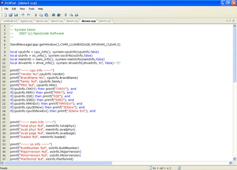Viewport: 237px width, 170px height.
Task: Paste from clipboard using the toolbar icon
Action: pyautogui.click(x=46, y=15)
